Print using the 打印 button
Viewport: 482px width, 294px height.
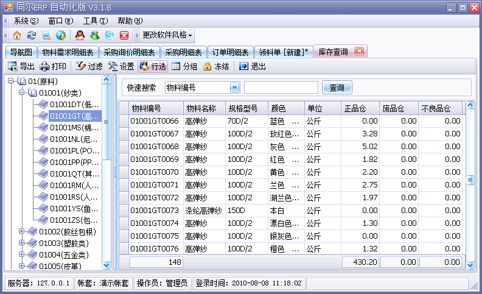click(53, 66)
